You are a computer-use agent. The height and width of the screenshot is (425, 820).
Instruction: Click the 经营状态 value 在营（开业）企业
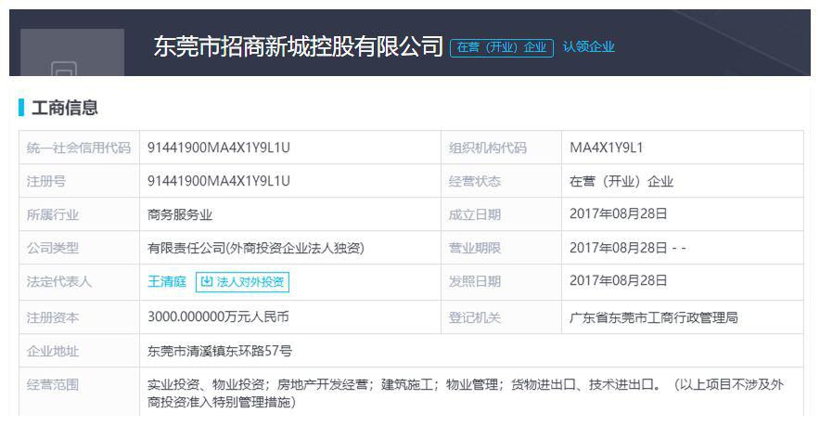click(621, 181)
